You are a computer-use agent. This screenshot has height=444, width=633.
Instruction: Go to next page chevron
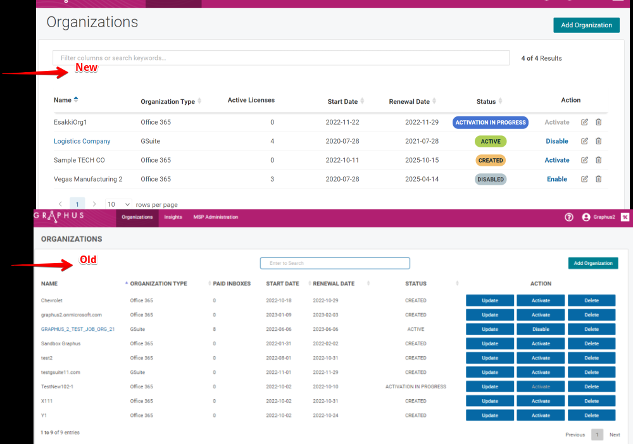[x=94, y=204]
